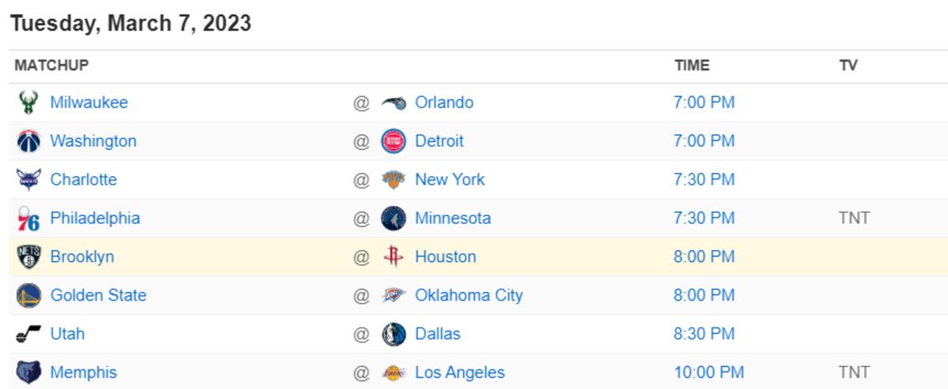
Task: Click the Detroit Pistons logo icon
Action: pyautogui.click(x=393, y=141)
